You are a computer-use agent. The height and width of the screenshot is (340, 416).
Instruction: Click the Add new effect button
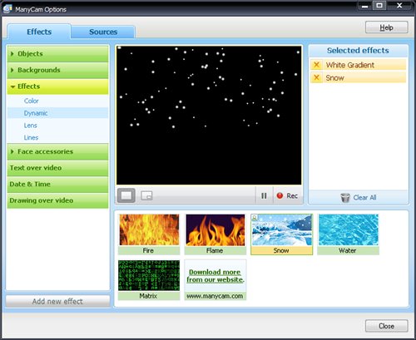[57, 301]
